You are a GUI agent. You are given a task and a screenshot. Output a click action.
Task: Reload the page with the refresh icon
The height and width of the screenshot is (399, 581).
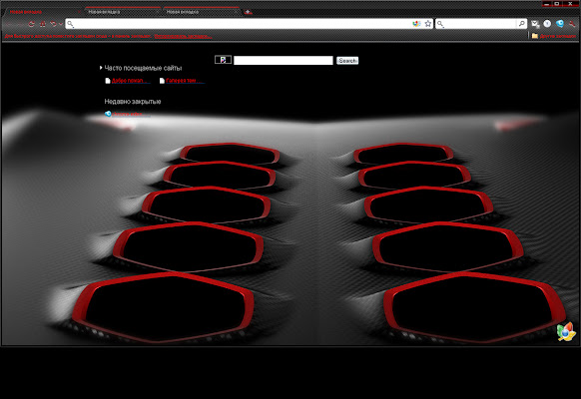pos(32,24)
